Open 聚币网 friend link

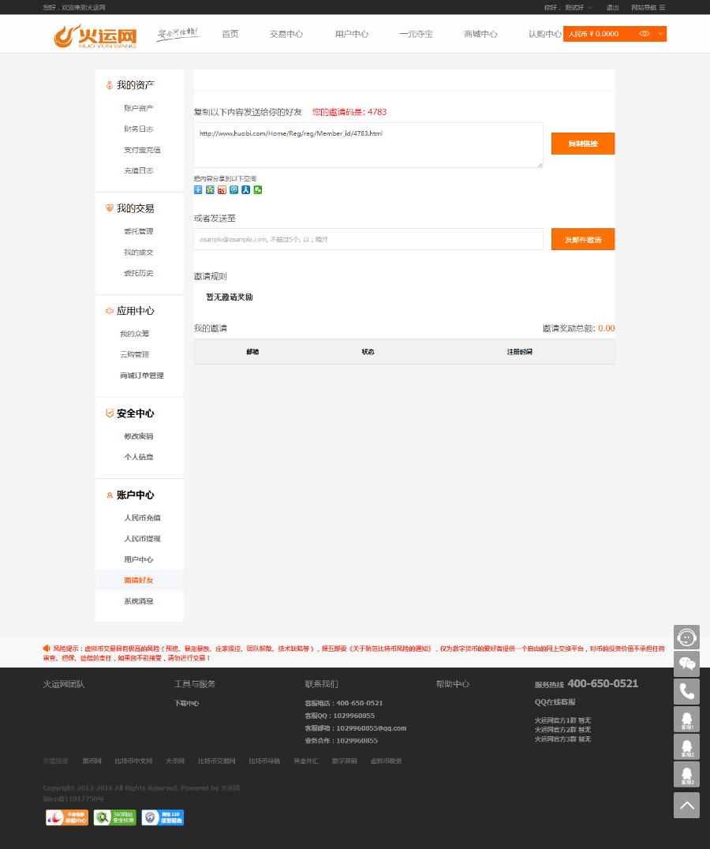[92, 761]
